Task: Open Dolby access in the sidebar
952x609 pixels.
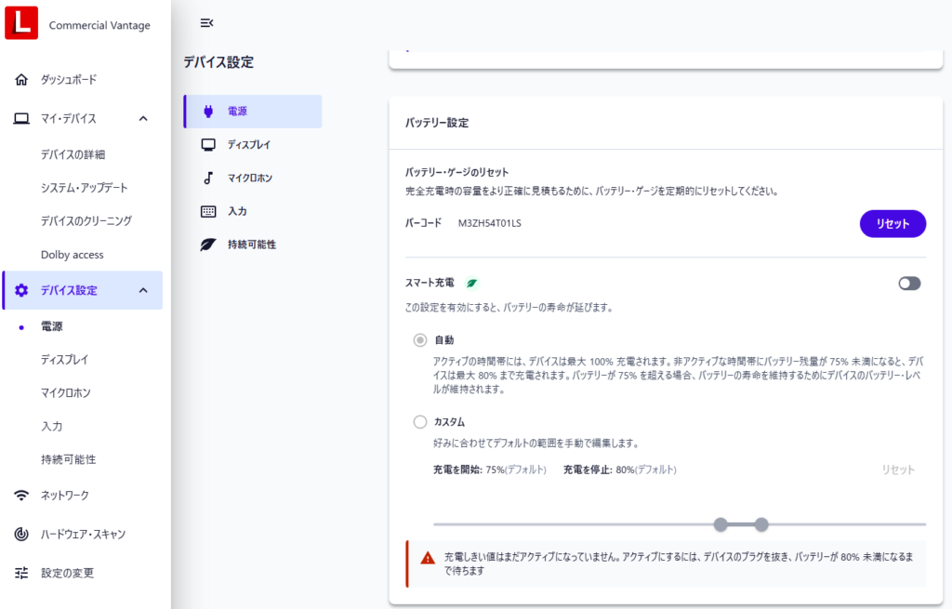Action: tap(72, 255)
